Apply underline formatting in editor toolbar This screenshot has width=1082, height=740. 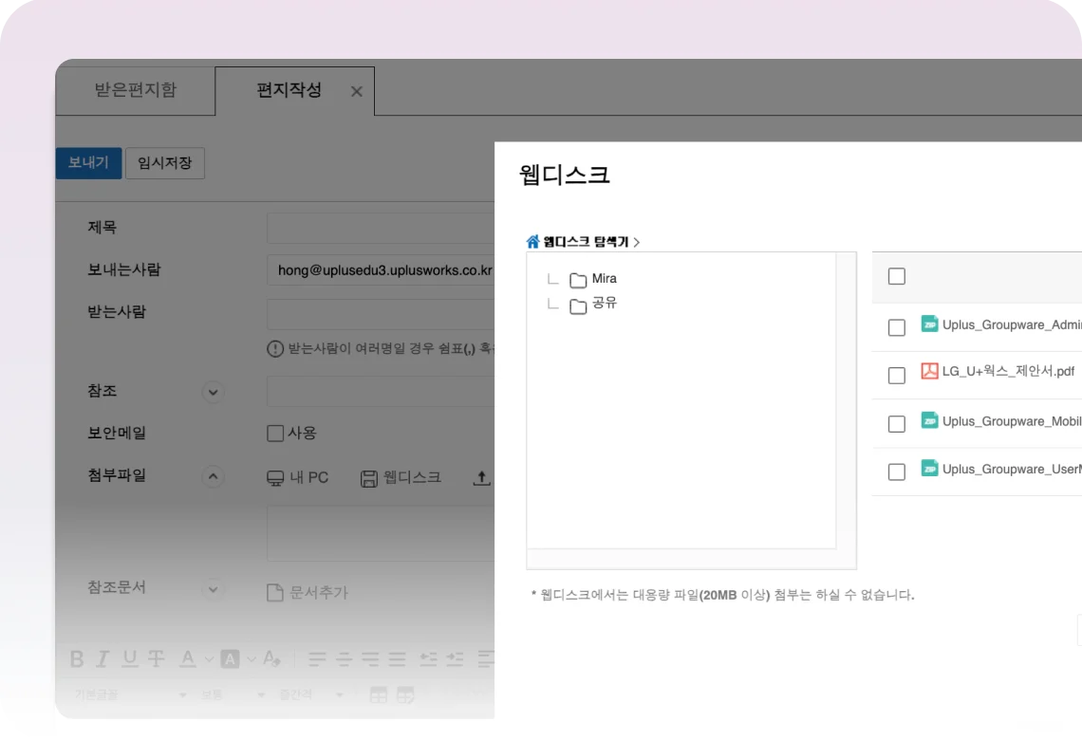[130, 658]
